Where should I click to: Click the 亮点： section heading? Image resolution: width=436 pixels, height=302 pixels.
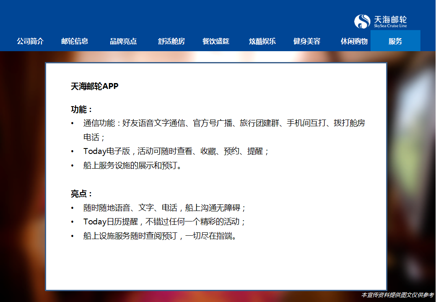point(81,193)
